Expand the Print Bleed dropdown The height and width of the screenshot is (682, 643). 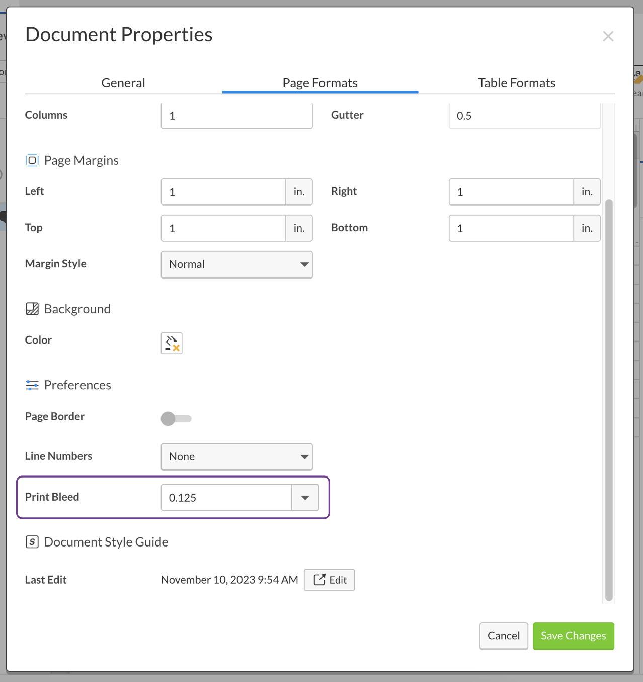(x=305, y=498)
